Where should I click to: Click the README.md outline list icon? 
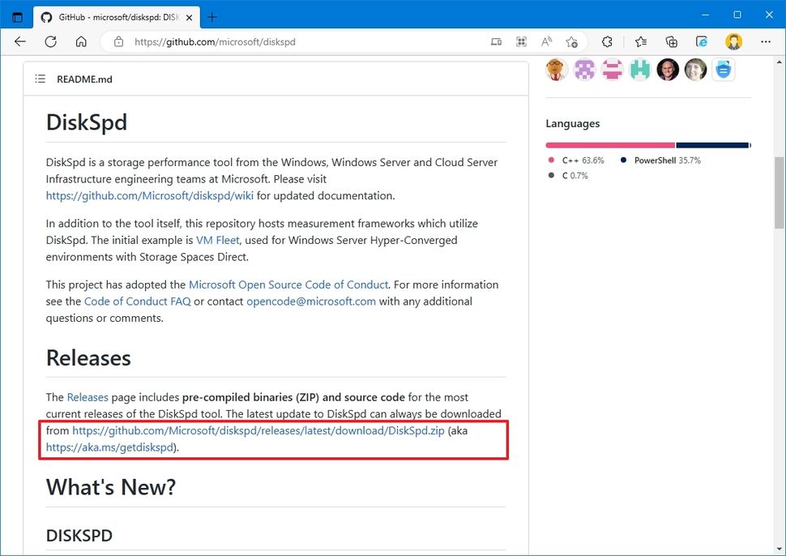(x=40, y=79)
